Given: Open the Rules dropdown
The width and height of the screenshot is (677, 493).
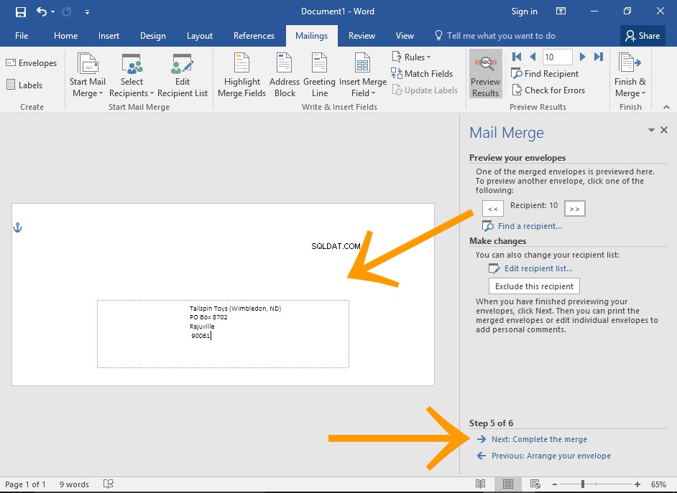Looking at the screenshot, I should pyautogui.click(x=412, y=57).
